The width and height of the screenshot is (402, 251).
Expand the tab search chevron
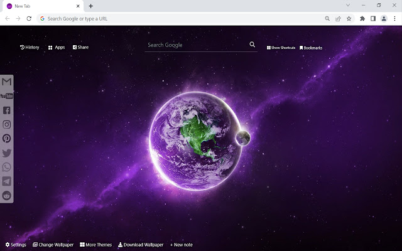coord(348,5)
